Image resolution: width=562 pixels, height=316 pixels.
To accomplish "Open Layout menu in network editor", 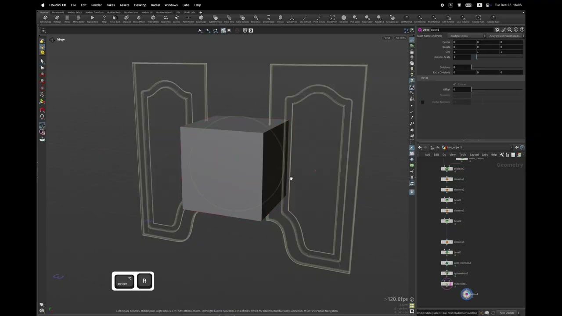I will (474, 154).
